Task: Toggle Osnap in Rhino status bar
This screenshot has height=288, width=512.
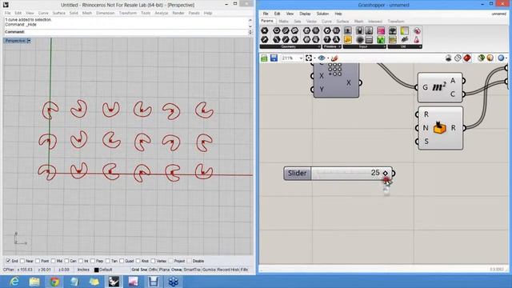Action: pos(177,270)
